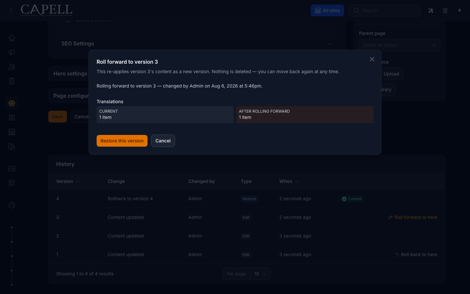
Task: Click the Save button
Action: point(57,117)
